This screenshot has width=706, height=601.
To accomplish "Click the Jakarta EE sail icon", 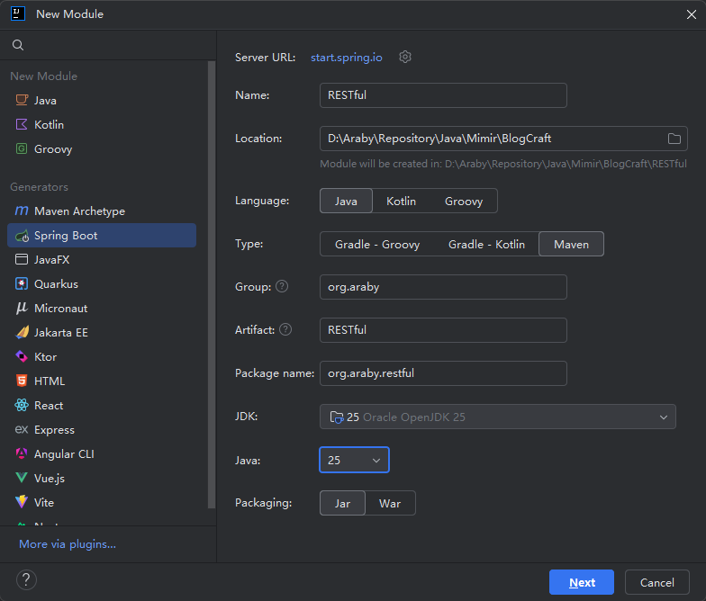I will click(22, 332).
